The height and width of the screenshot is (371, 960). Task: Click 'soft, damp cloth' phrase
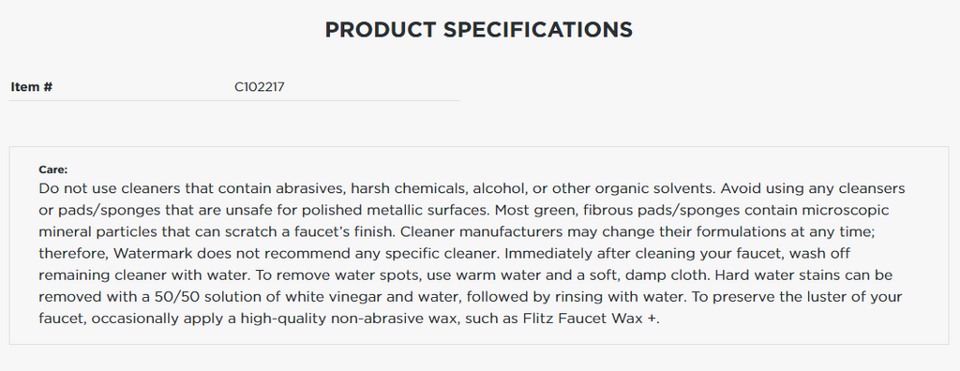click(x=627, y=275)
